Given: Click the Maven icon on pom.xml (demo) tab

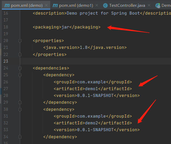Looking at the screenshot, I should pyautogui.click(x=7, y=5).
